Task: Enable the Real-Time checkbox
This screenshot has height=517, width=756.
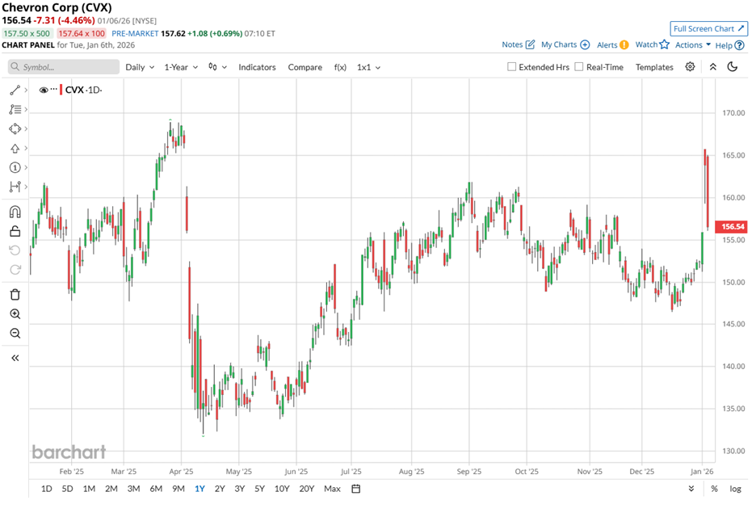Action: point(579,67)
